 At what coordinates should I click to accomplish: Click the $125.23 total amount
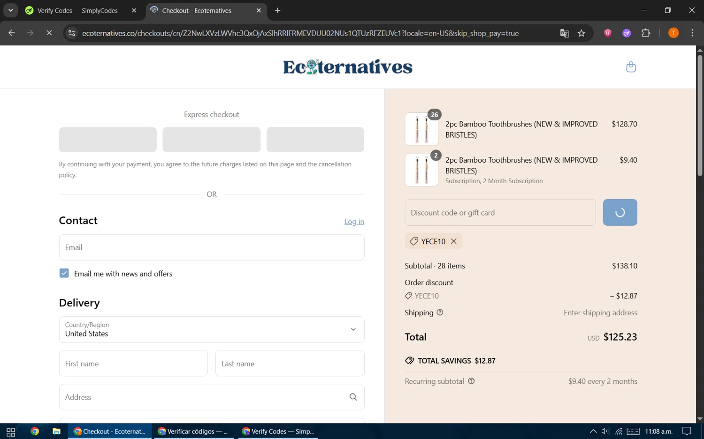pos(620,337)
